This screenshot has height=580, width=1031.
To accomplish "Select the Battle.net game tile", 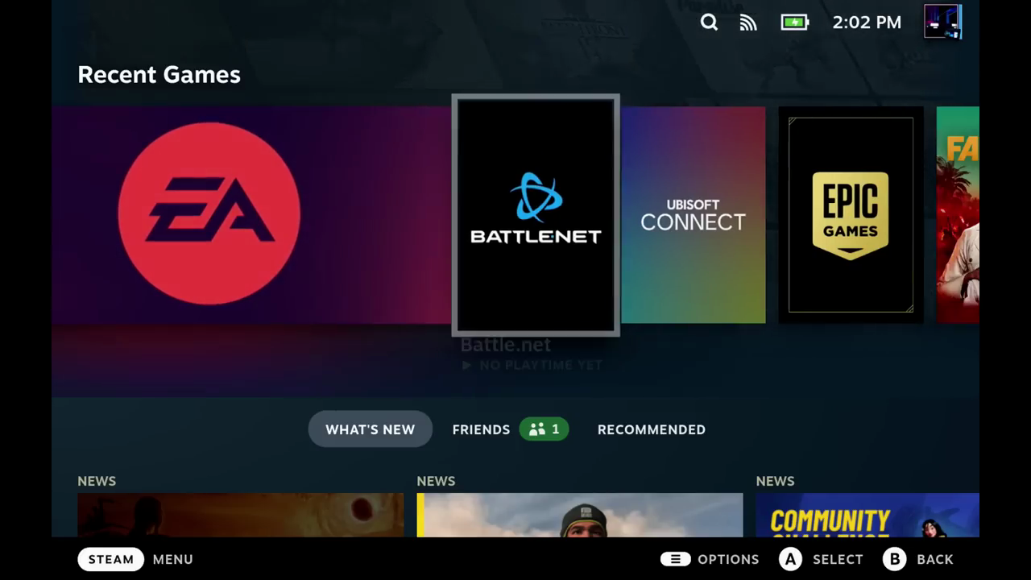I will [536, 215].
